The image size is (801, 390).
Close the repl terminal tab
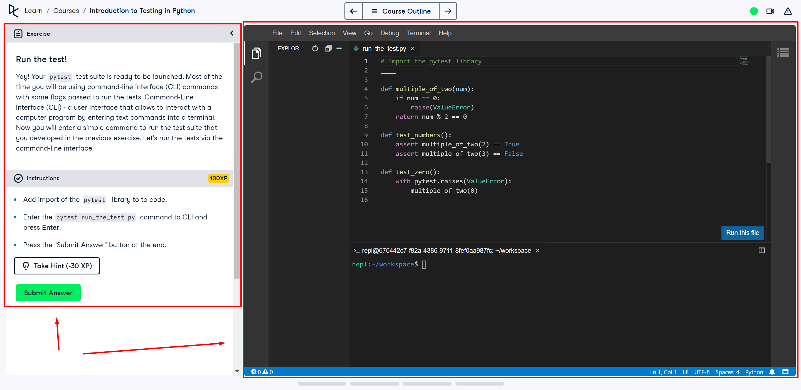pos(537,251)
